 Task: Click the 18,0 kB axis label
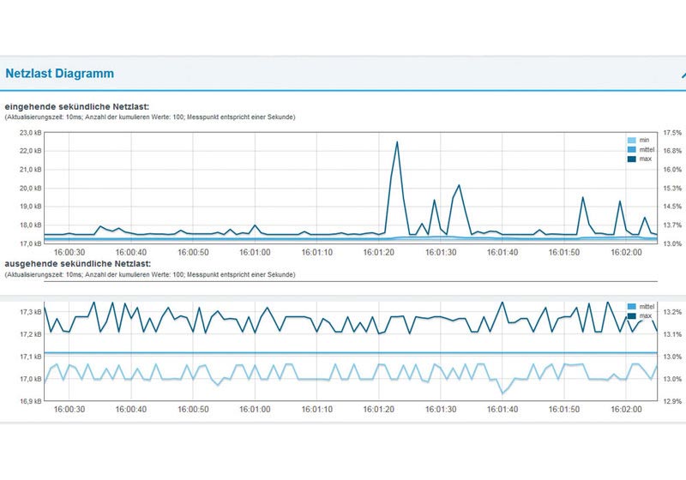point(31,225)
